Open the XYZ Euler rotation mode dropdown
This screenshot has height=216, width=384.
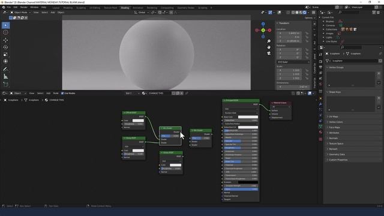click(293, 62)
